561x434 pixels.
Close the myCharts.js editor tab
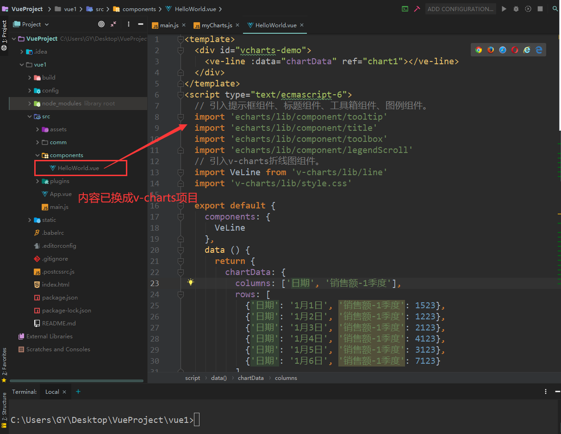coord(237,25)
